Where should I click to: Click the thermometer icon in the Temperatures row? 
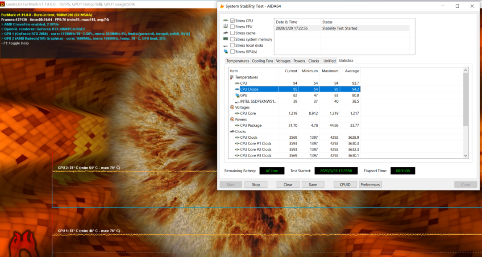[232, 77]
